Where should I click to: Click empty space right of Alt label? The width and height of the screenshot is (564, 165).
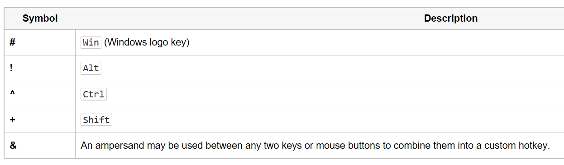[x=317, y=68]
